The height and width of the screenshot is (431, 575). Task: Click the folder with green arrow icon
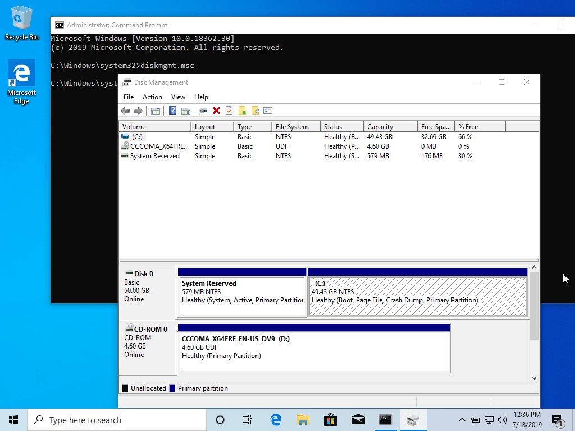coord(242,111)
